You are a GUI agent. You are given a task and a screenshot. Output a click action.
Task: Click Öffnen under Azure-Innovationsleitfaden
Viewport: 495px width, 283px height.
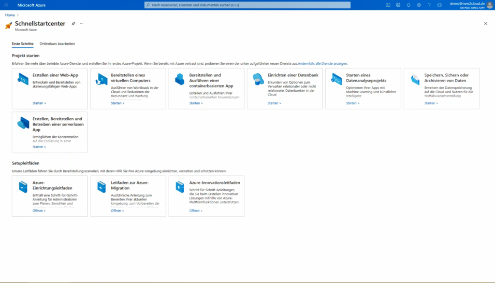click(x=196, y=211)
